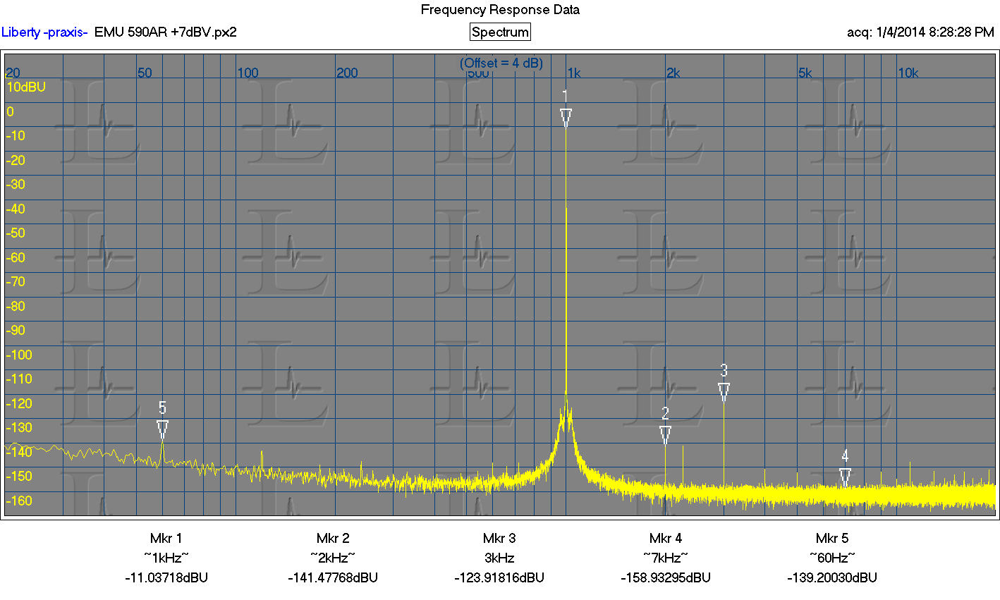
Task: Click the ~2kHz~ marker frequency text
Action: (333, 558)
